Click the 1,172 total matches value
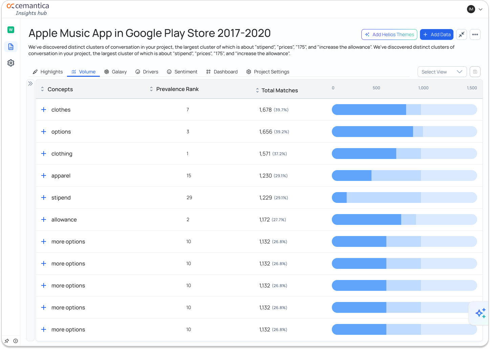The width and height of the screenshot is (490, 349). [264, 219]
